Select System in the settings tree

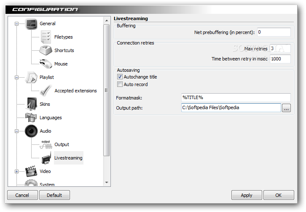[47, 184]
